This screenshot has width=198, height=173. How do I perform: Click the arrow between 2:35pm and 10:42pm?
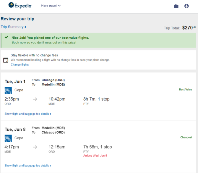[35, 99]
